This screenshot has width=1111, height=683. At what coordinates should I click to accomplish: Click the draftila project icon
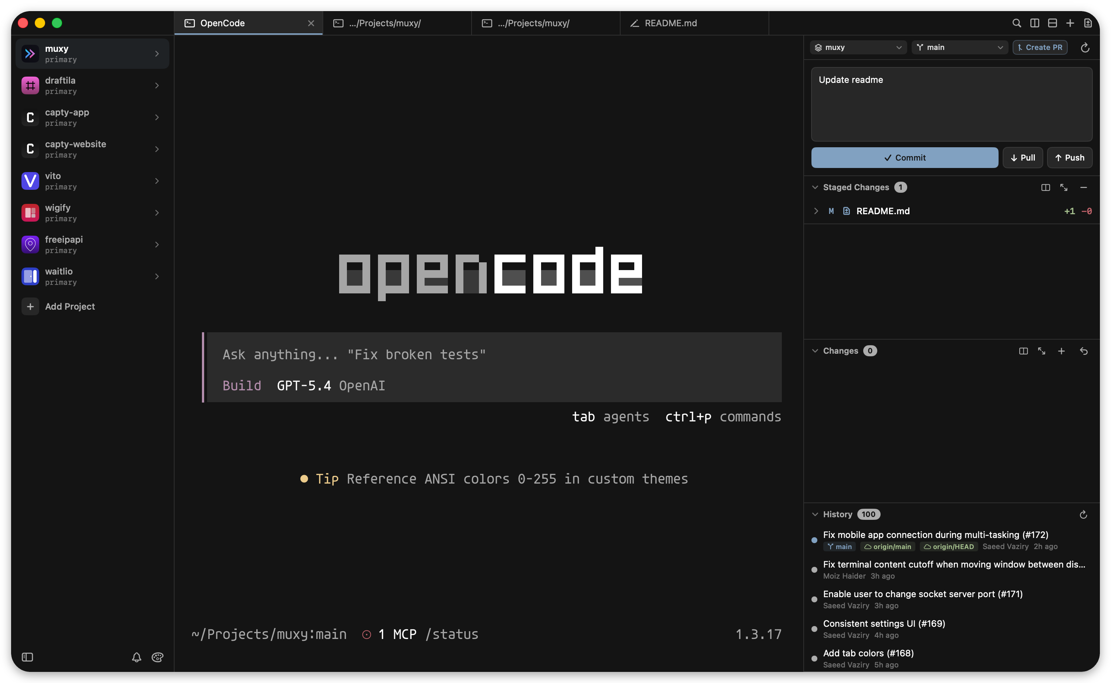click(x=30, y=85)
